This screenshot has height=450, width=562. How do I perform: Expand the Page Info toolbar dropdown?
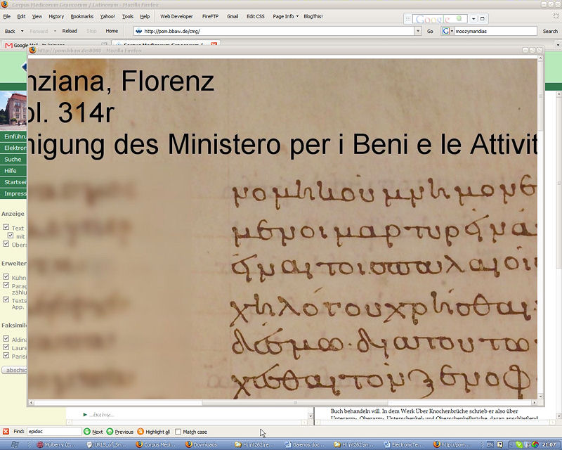point(297,16)
